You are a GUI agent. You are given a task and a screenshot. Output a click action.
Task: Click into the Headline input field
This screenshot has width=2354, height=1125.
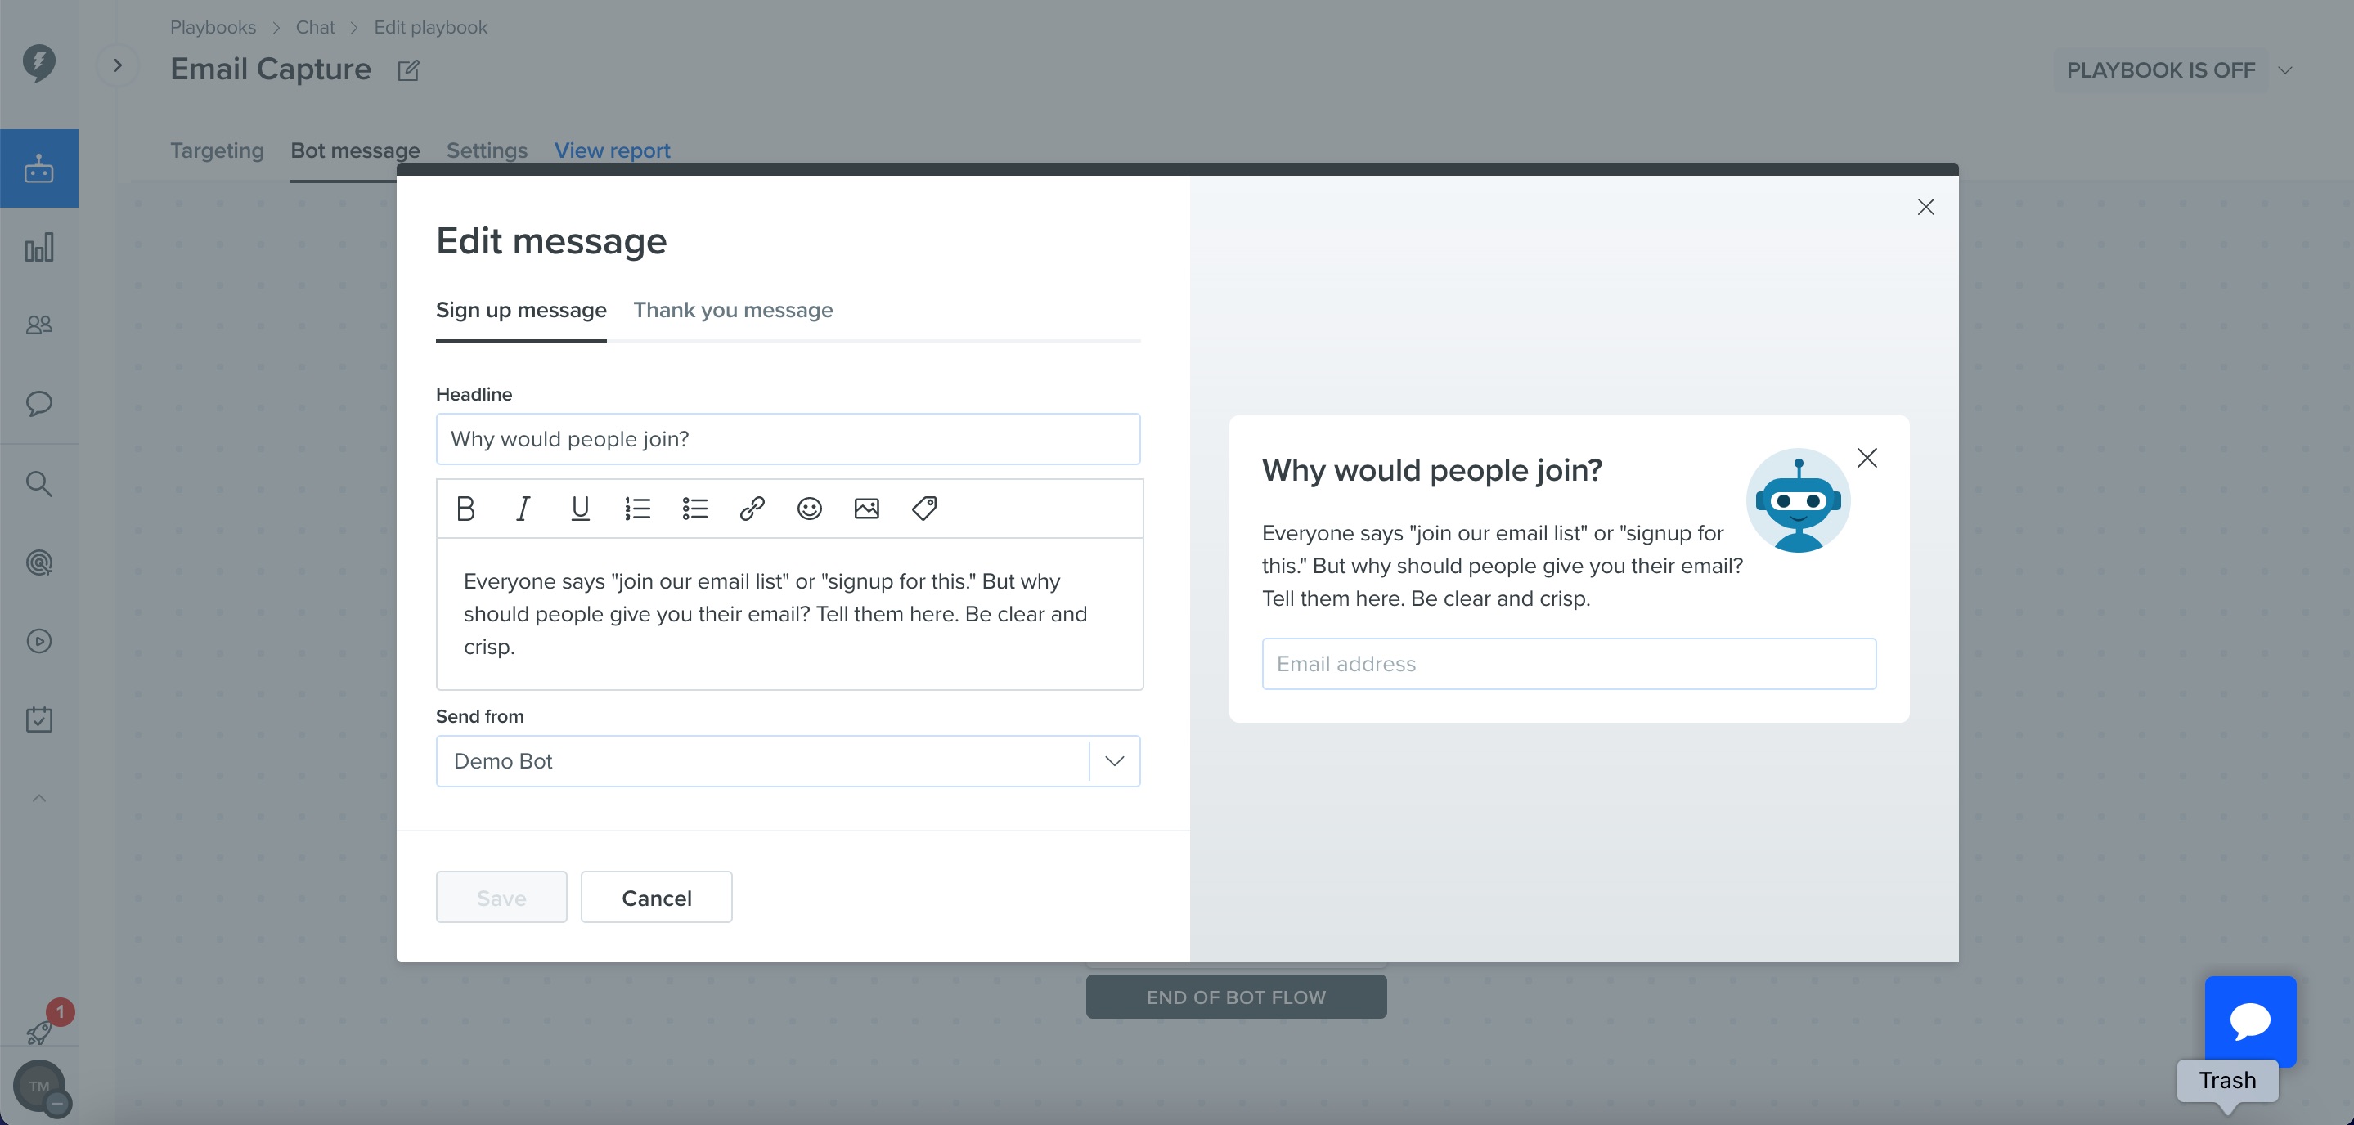pyautogui.click(x=788, y=439)
